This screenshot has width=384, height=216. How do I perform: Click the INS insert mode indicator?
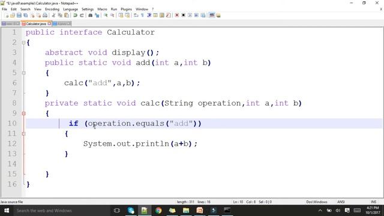click(373, 202)
